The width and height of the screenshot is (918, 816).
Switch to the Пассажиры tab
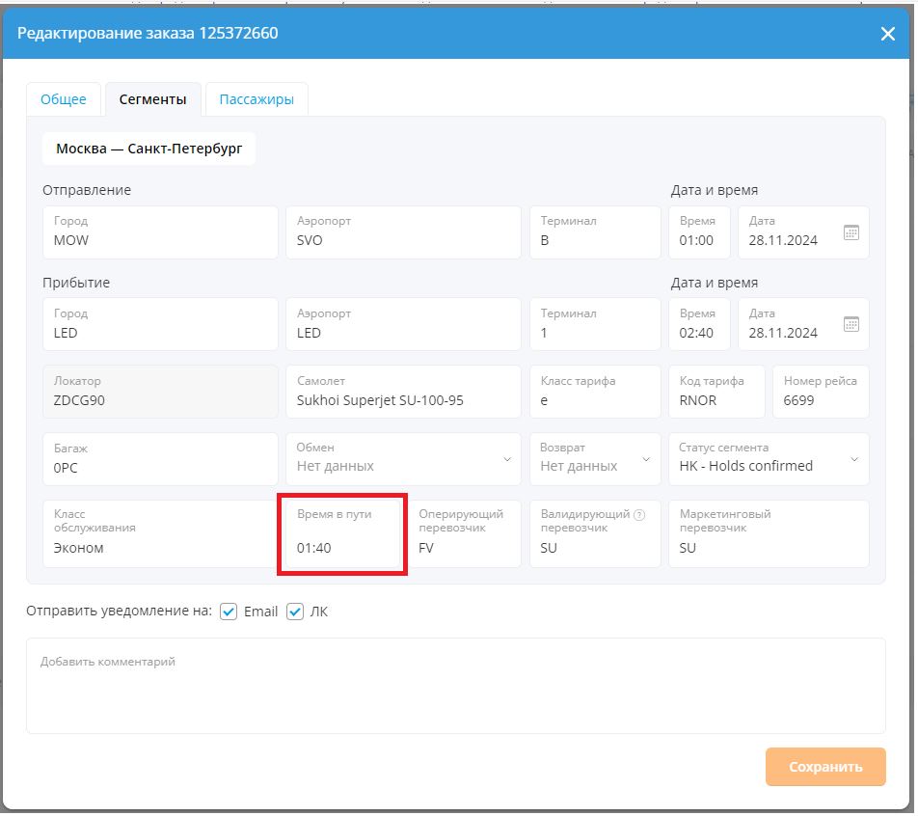(256, 99)
